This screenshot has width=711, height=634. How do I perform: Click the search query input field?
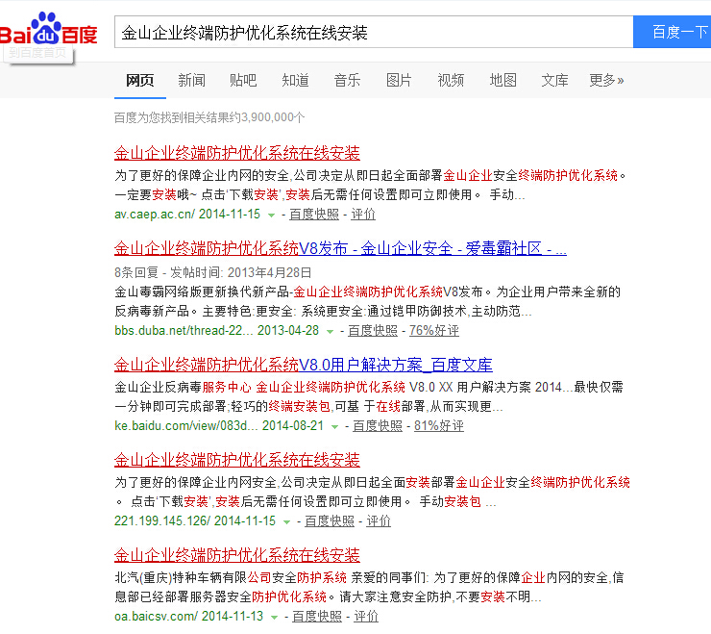(x=374, y=33)
